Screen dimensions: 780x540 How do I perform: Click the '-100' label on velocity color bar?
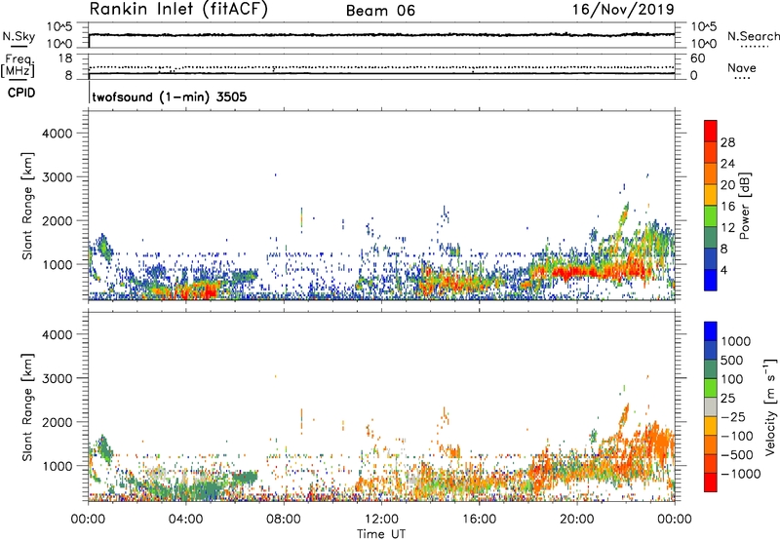point(737,436)
